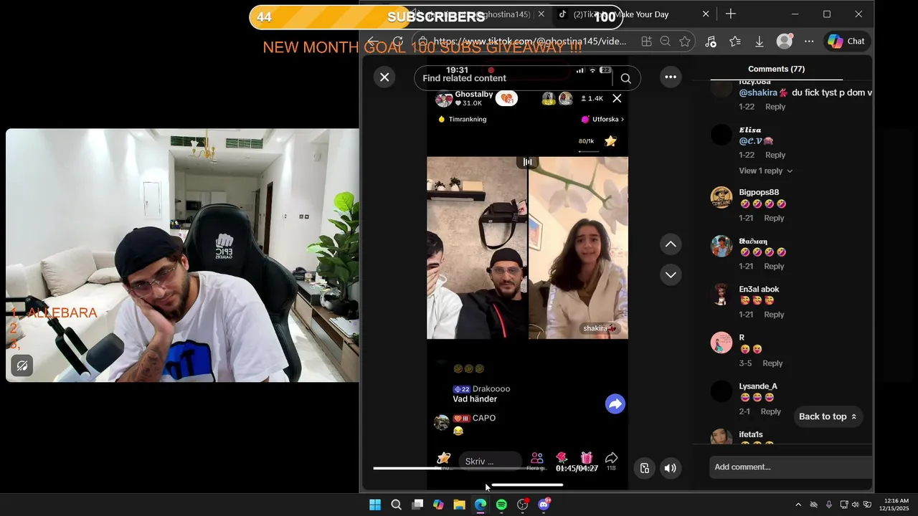Expand hidden system tray icons chevron
The width and height of the screenshot is (918, 516).
(x=798, y=505)
